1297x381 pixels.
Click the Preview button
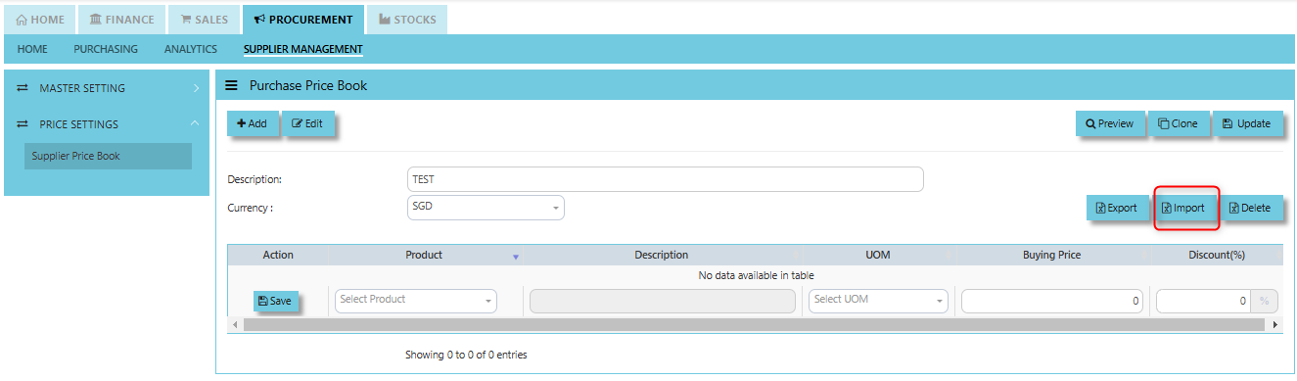[x=1109, y=124]
